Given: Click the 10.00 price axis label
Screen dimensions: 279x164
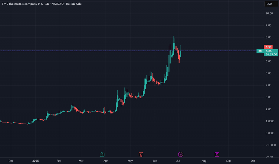Looking at the screenshot, I should click(x=269, y=13).
